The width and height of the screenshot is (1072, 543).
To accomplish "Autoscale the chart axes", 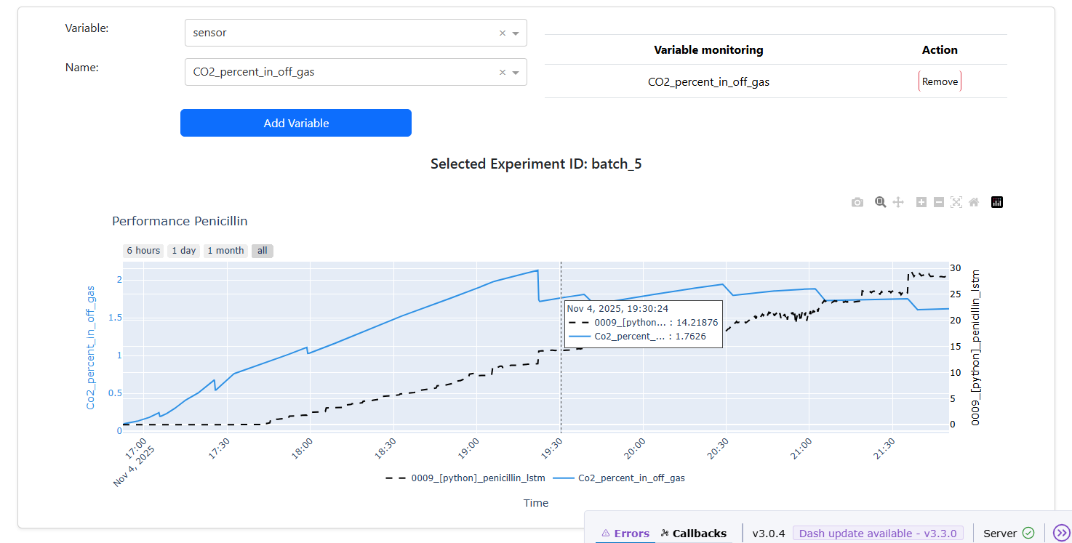I will point(956,202).
